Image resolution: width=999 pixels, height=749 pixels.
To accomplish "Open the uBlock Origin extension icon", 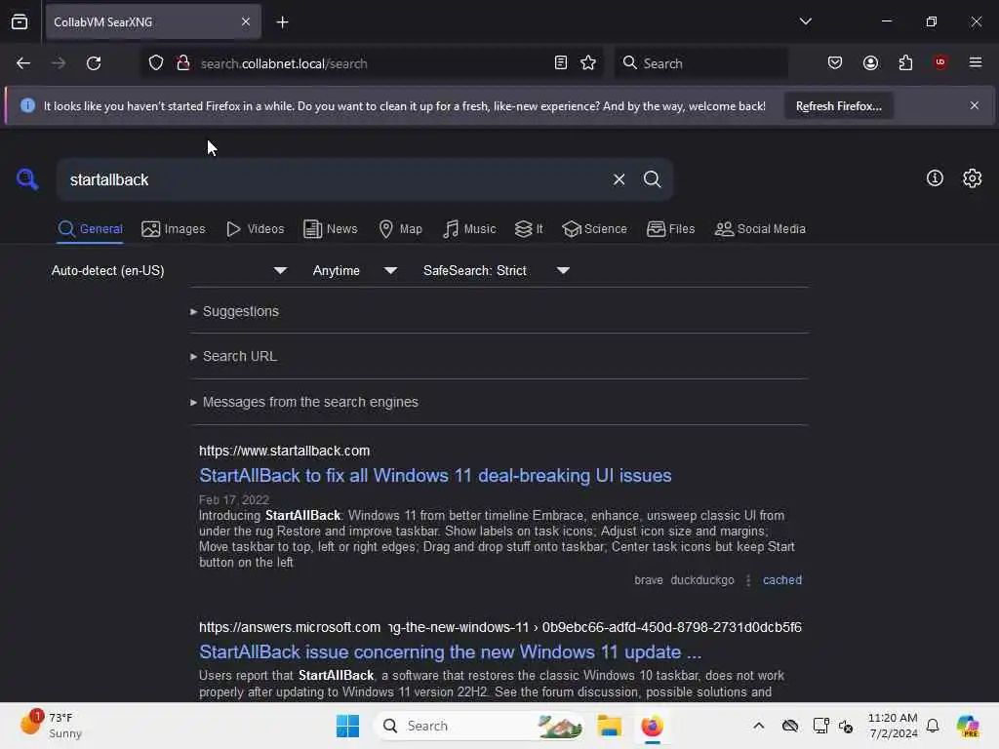I will pyautogui.click(x=939, y=62).
